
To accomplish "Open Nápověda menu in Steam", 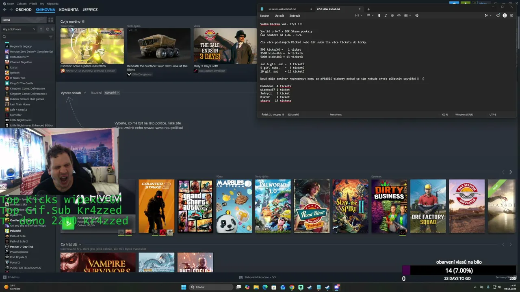I will click(x=53, y=4).
